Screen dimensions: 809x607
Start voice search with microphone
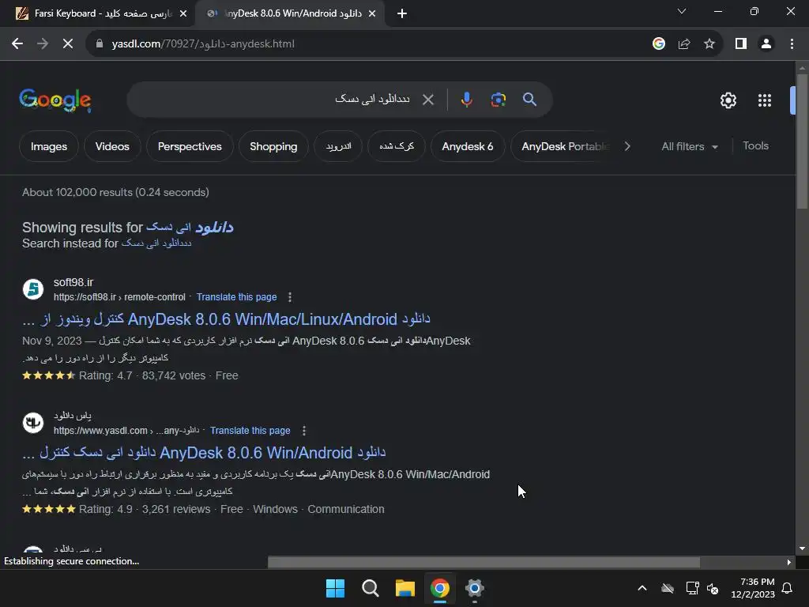tap(466, 100)
